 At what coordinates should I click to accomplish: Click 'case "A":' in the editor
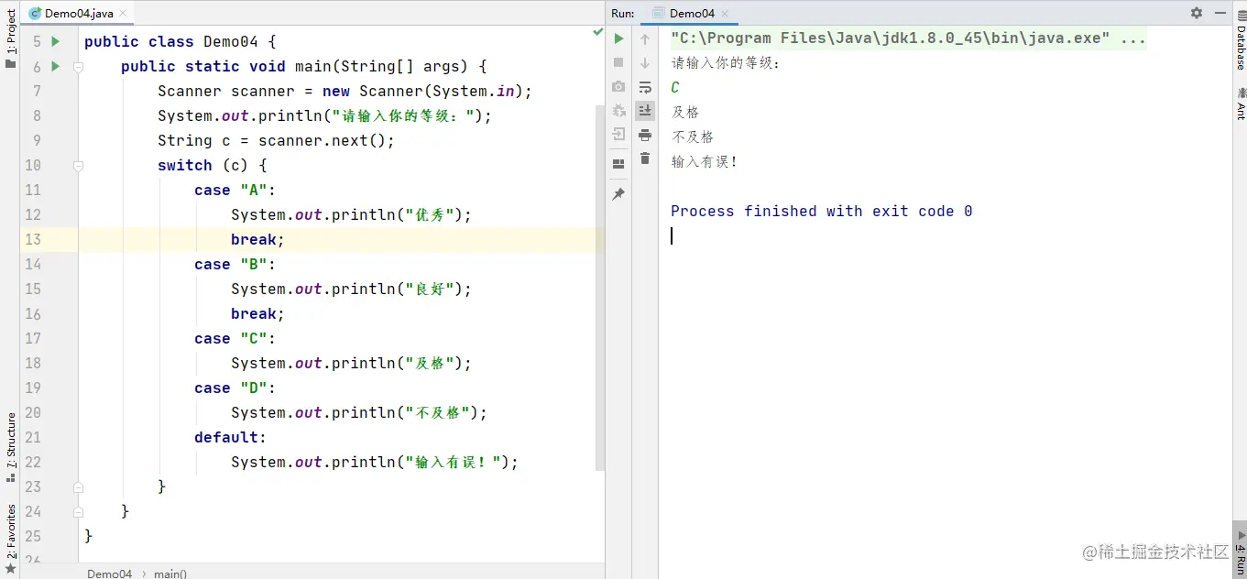tap(235, 190)
